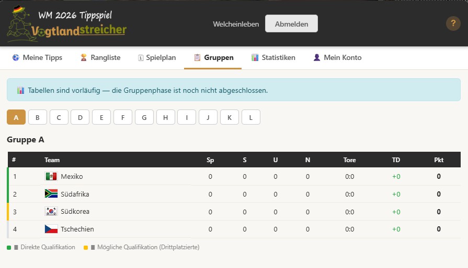Click the Pkt column header

(438, 160)
